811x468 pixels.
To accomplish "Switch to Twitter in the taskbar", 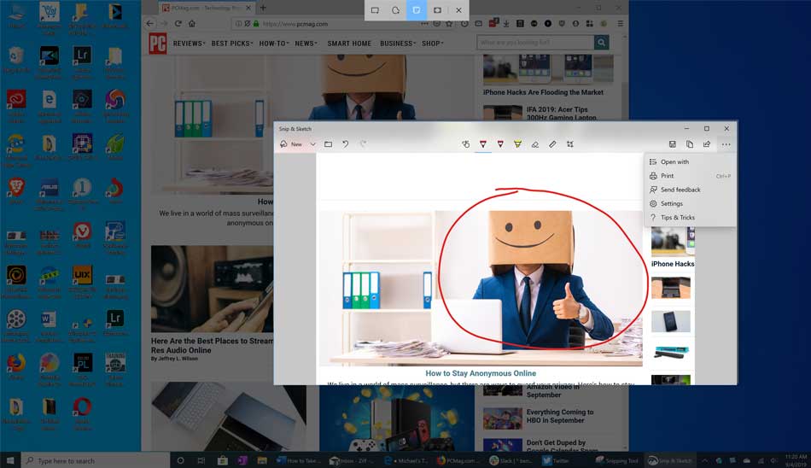I will 556,460.
